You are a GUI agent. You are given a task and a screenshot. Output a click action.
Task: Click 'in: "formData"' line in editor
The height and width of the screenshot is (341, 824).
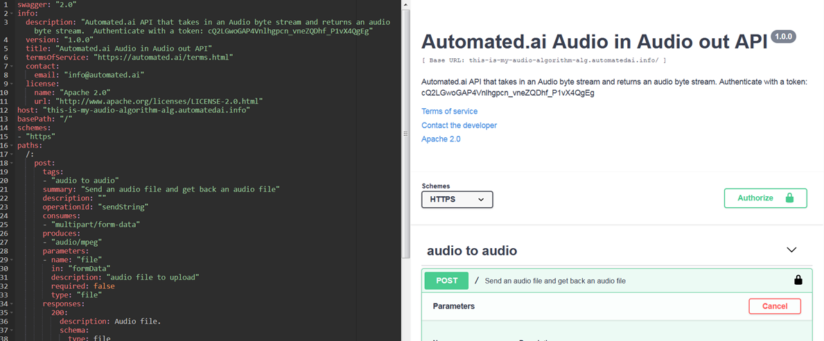[80, 268]
